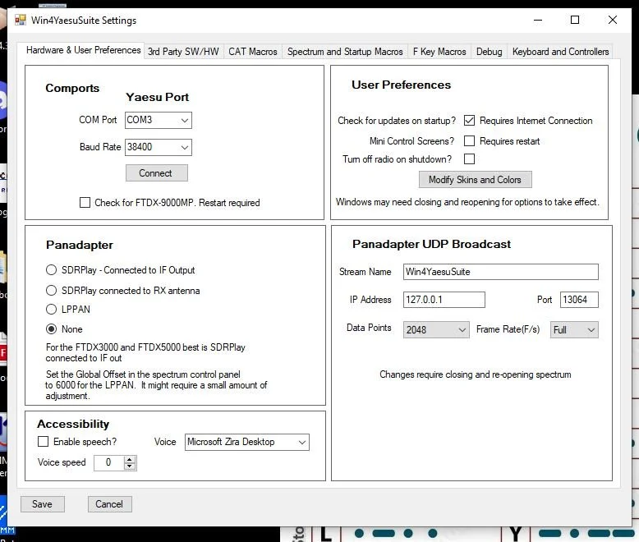Expand the Data Points dropdown
639x542 pixels.
click(x=436, y=329)
